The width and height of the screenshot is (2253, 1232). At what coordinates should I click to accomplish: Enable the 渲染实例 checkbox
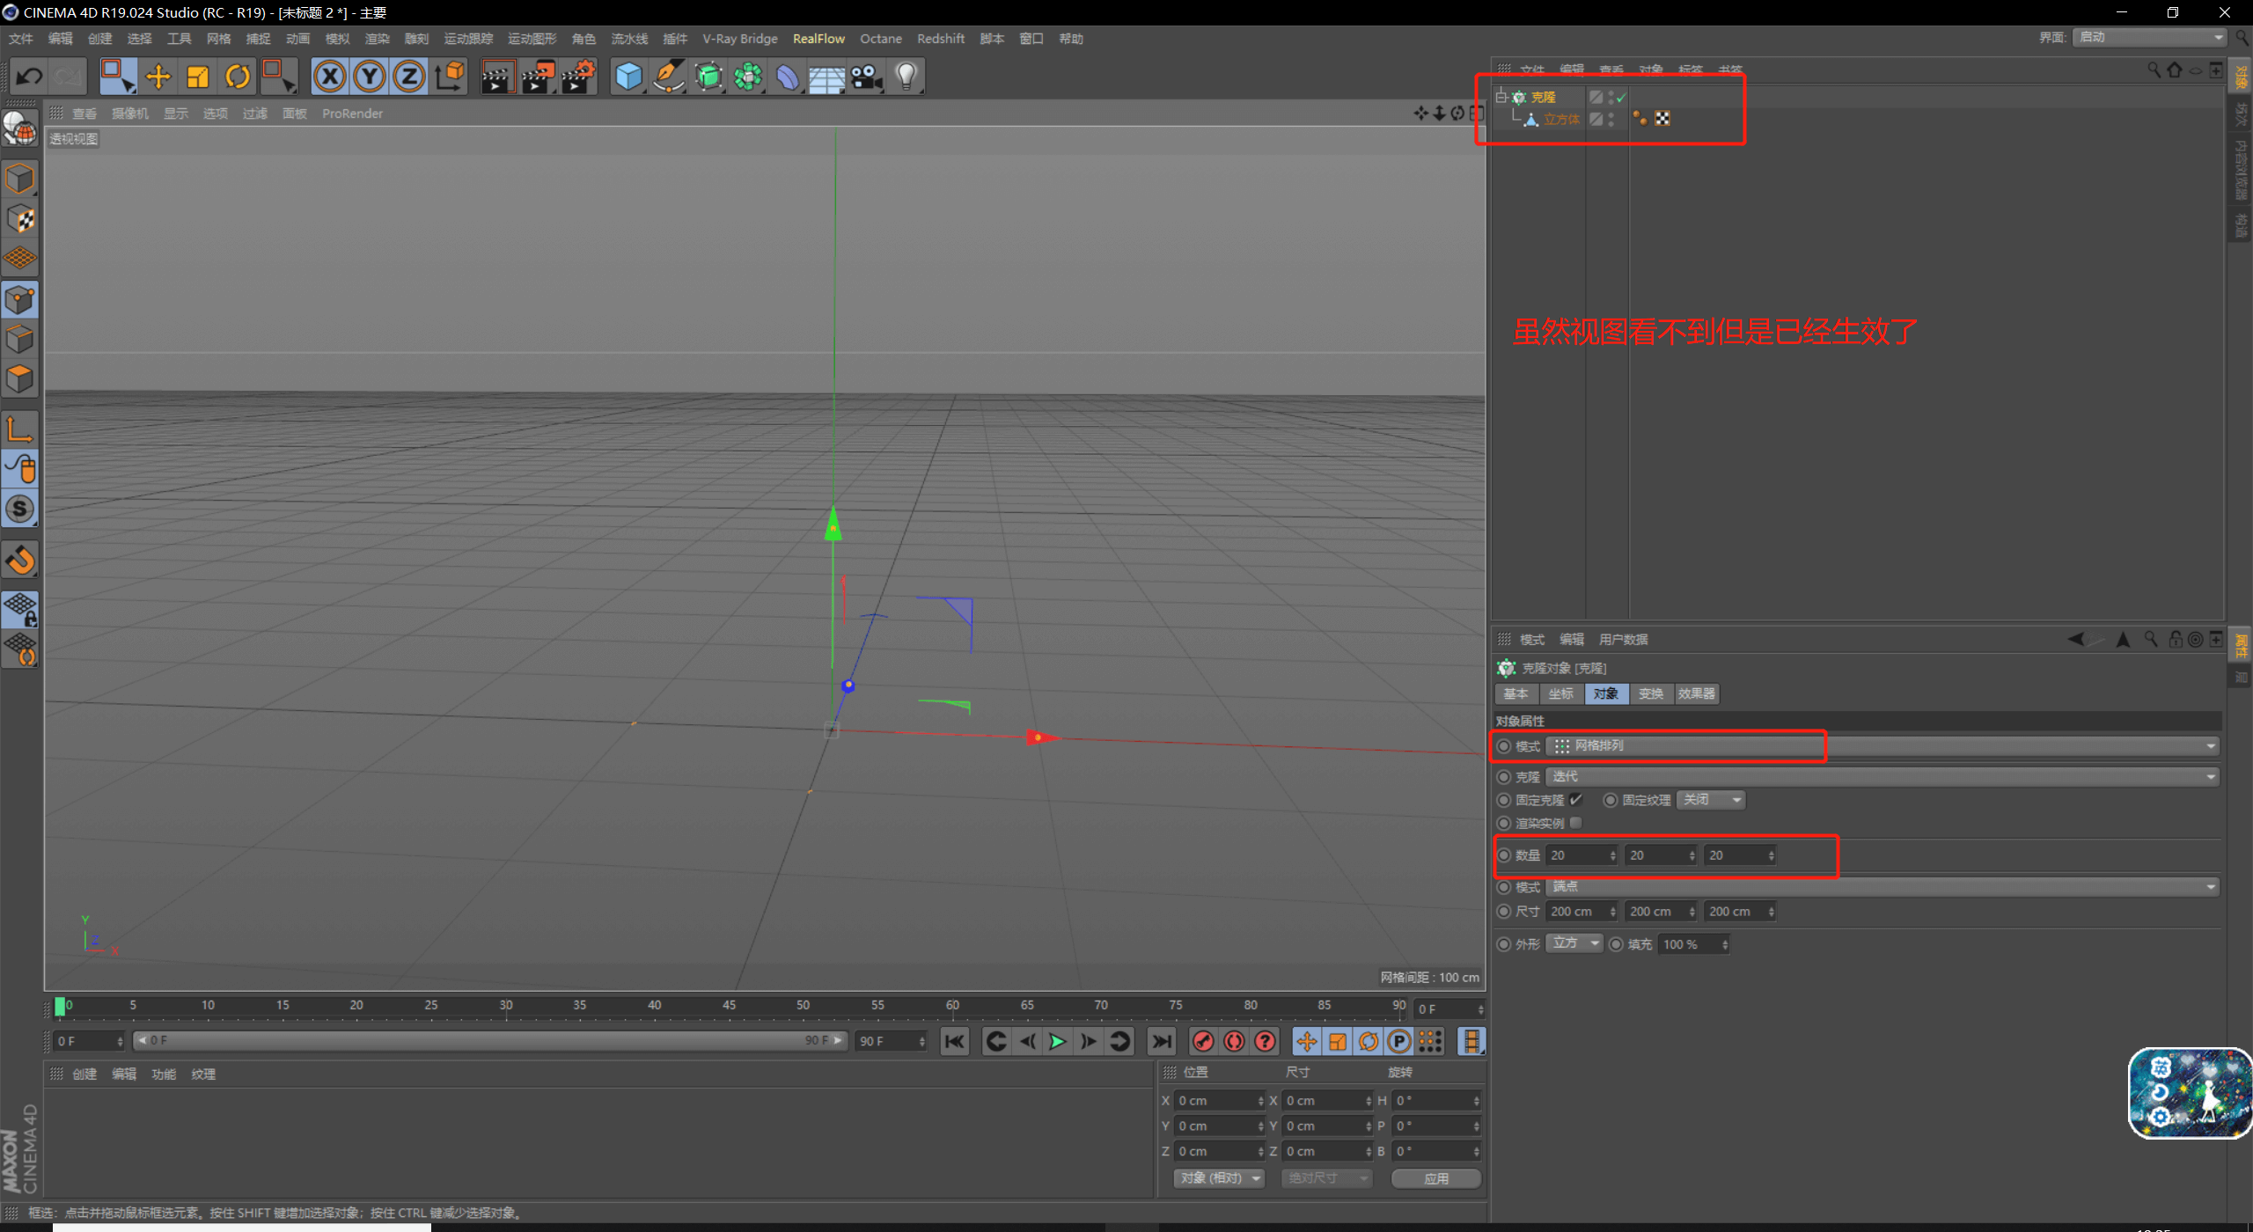coord(1575,823)
